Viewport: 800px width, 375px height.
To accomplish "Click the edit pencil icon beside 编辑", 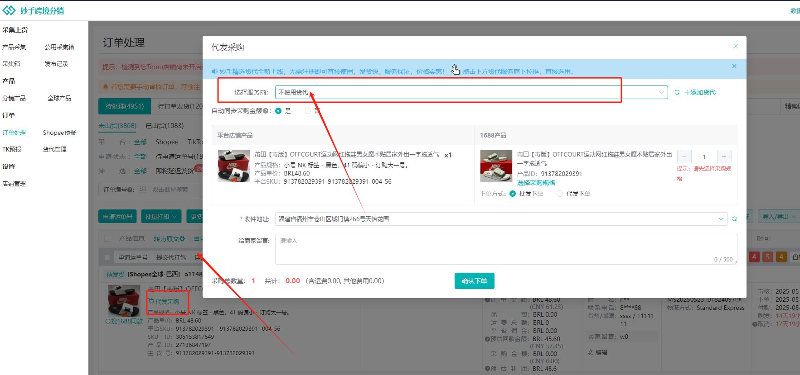I will pyautogui.click(x=591, y=352).
